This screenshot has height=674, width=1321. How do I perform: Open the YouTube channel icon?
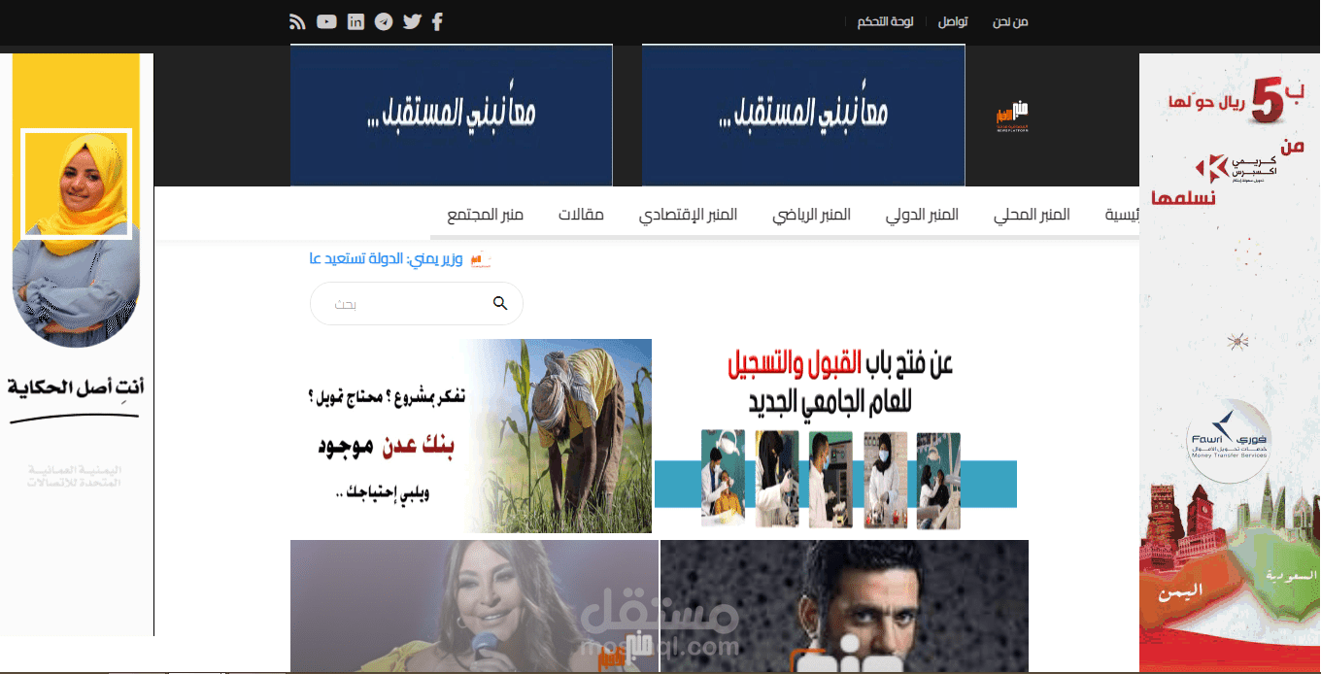click(x=326, y=21)
